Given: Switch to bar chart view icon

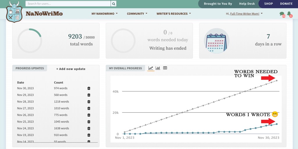Looking at the screenshot, I should coord(158,68).
